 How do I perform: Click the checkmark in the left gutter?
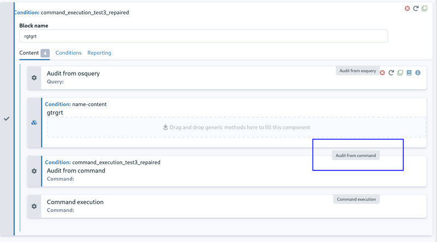coord(7,119)
